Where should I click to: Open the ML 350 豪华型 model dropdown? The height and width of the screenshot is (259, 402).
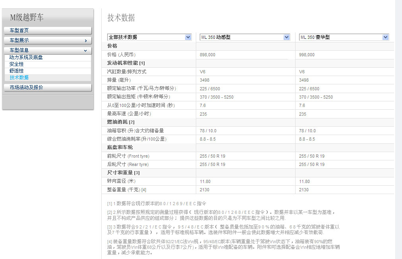pos(344,37)
